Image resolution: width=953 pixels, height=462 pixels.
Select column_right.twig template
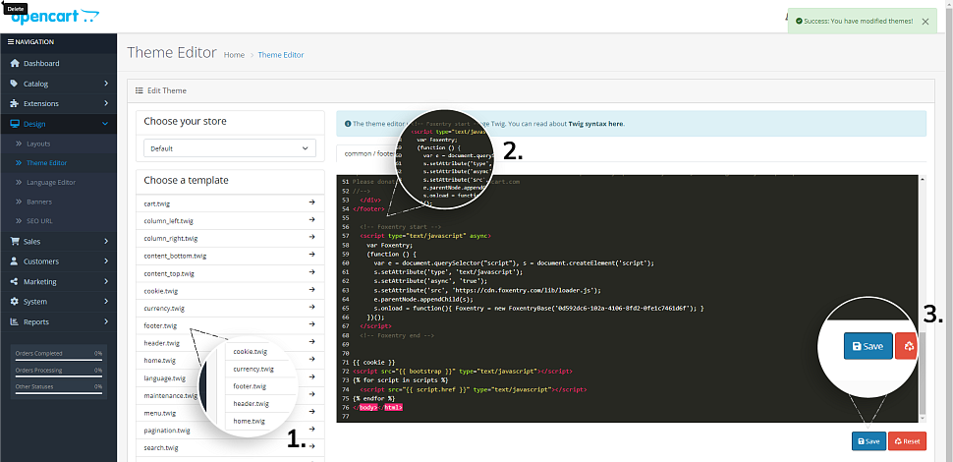pyautogui.click(x=171, y=238)
